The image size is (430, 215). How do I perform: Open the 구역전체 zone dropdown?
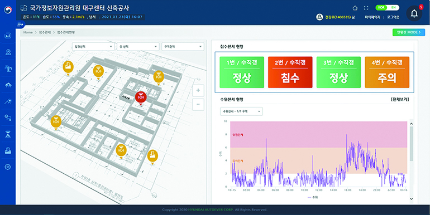tap(183, 46)
